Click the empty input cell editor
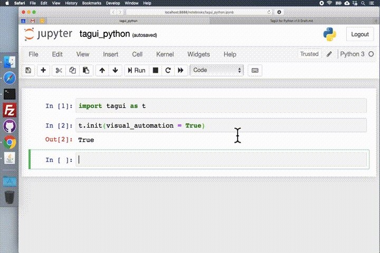The width and height of the screenshot is (380, 253). click(x=221, y=160)
